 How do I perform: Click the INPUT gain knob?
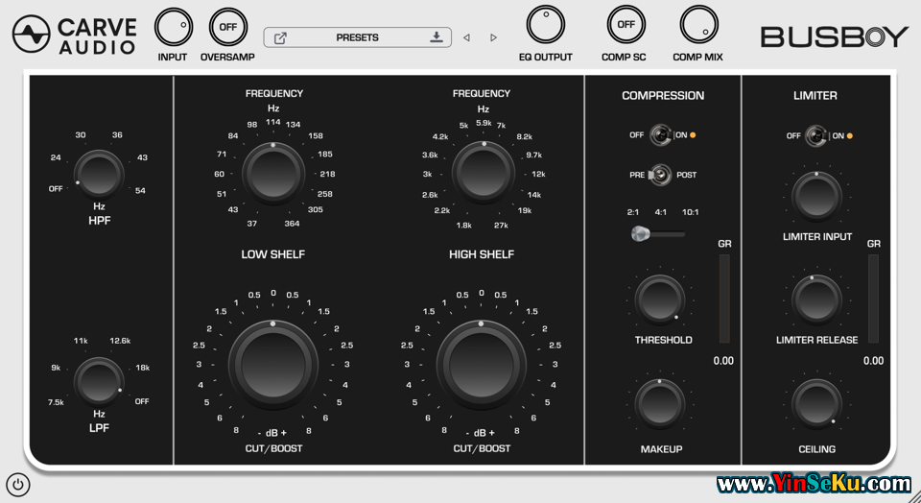(x=173, y=27)
